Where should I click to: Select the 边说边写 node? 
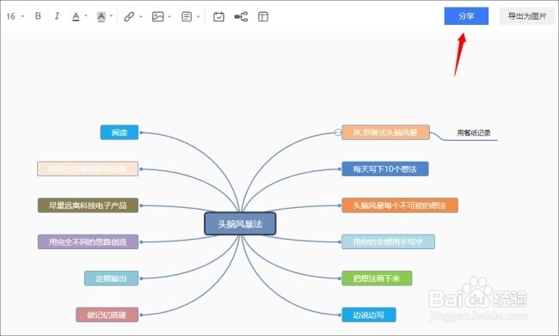point(369,315)
